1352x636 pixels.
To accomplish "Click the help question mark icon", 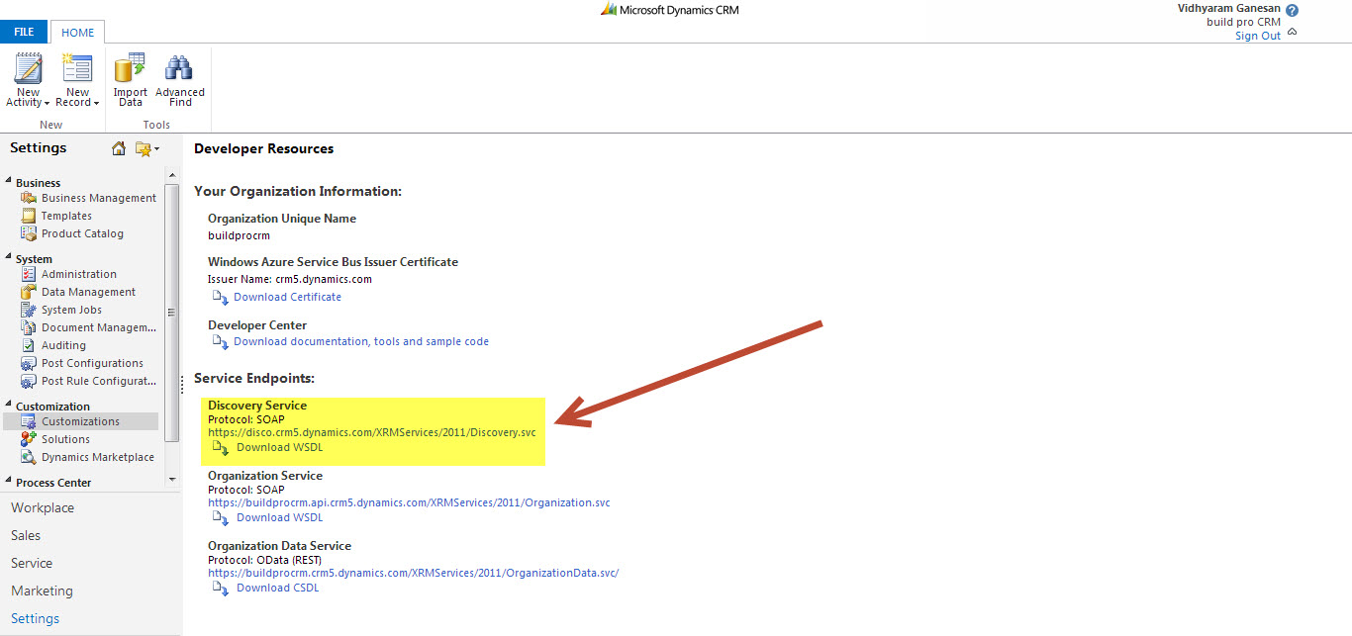I will point(1292,10).
